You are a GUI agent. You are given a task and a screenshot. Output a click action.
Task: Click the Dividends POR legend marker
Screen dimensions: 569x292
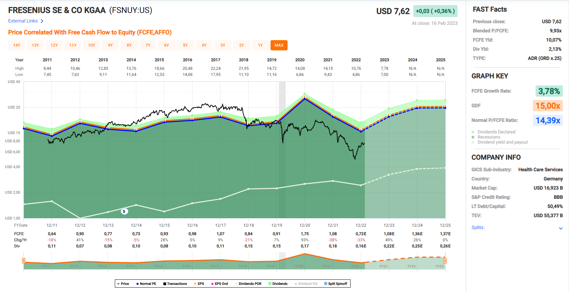tap(236, 283)
